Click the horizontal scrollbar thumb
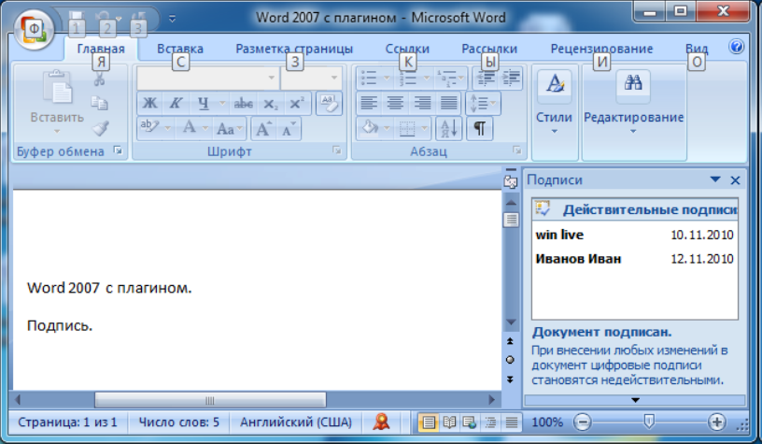The height and width of the screenshot is (444, 762). (210, 400)
